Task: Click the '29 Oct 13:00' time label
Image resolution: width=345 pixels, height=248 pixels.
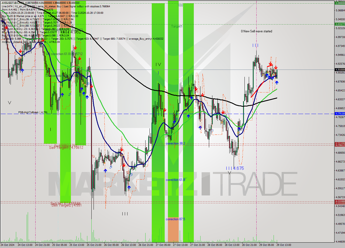Action: (284, 245)
